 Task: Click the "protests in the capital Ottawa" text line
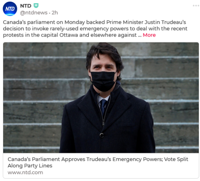pos(72,35)
